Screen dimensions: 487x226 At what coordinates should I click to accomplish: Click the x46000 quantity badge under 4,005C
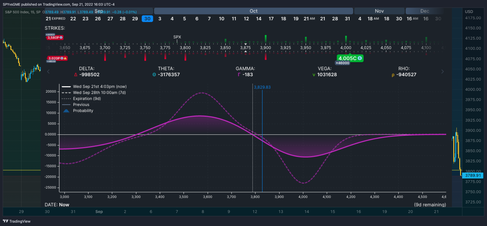(x=342, y=63)
